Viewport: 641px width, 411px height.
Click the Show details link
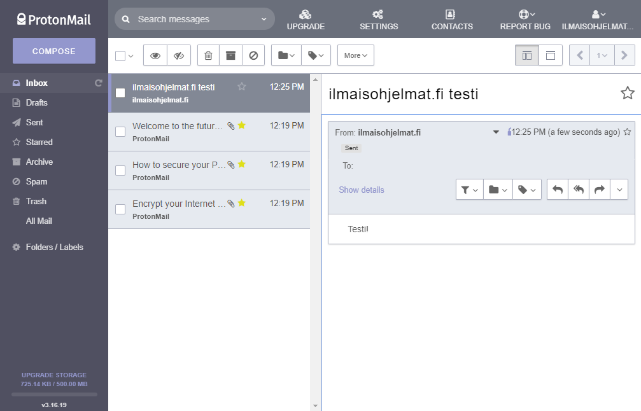tap(362, 190)
